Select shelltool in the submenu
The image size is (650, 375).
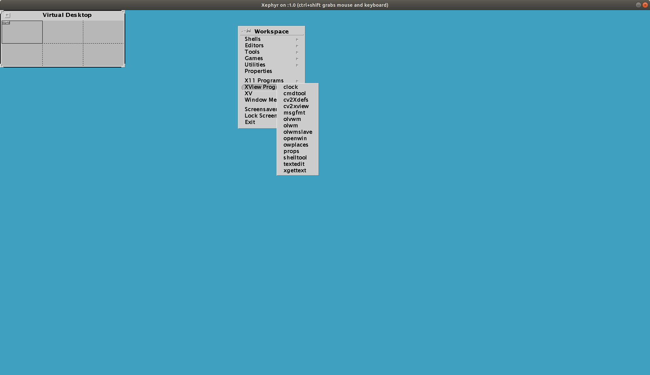coord(295,158)
